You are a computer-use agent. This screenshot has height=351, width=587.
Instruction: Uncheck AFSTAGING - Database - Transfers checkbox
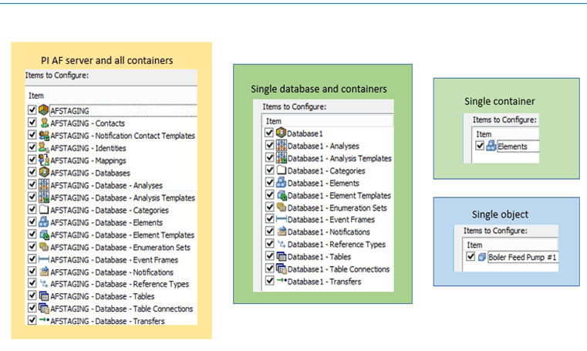coord(32,320)
